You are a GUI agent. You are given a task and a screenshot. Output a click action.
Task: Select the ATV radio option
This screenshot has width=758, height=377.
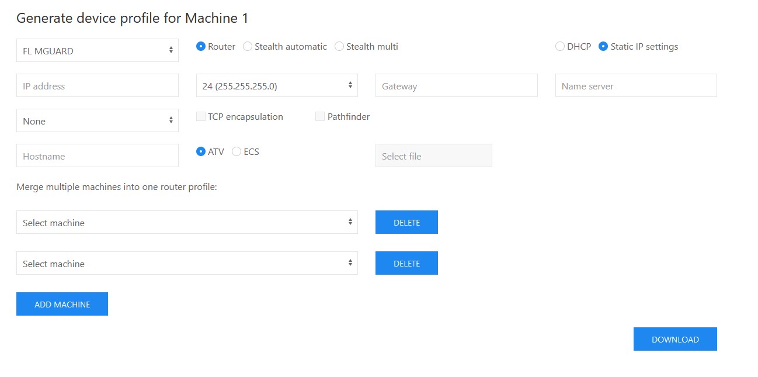coord(201,152)
